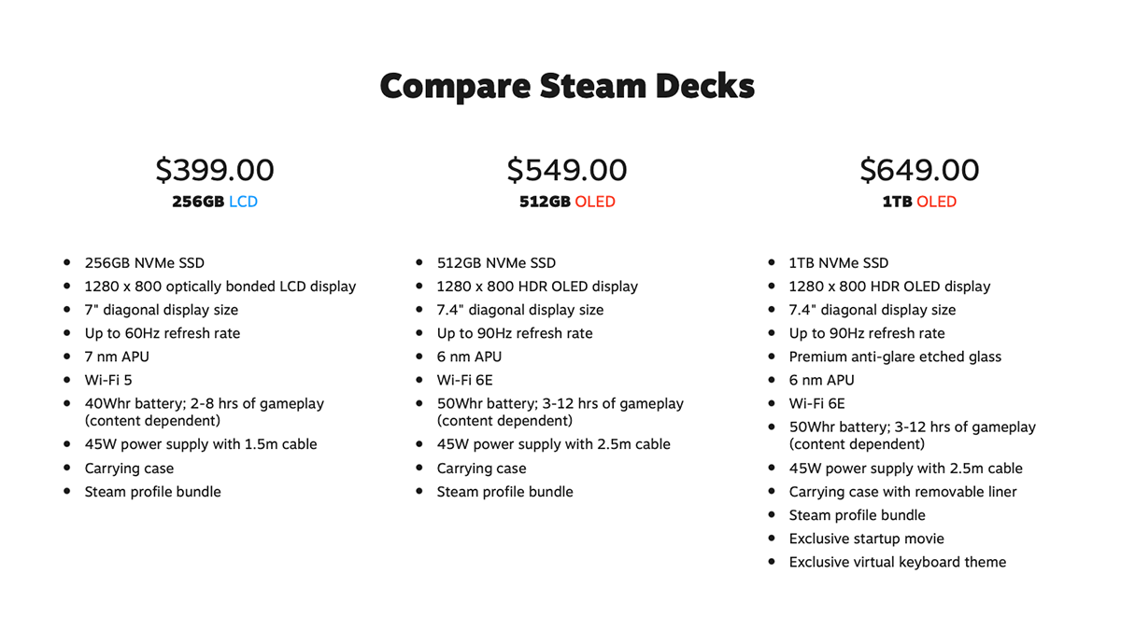Viewport: 1121px width, 630px height.
Task: Click the optically bonded LCD display line
Action: pyautogui.click(x=220, y=287)
